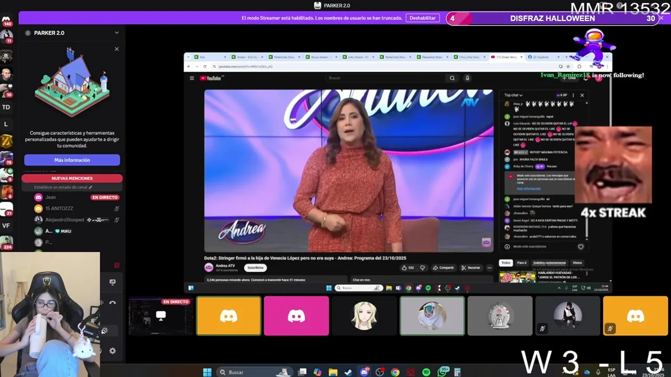671x377 pixels.
Task: Open Dota 2 from the Windows taskbar
Action: tap(411, 372)
